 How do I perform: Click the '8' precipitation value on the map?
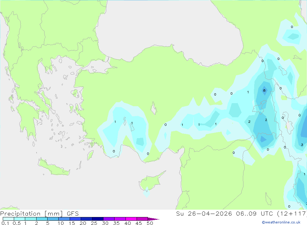(264, 90)
